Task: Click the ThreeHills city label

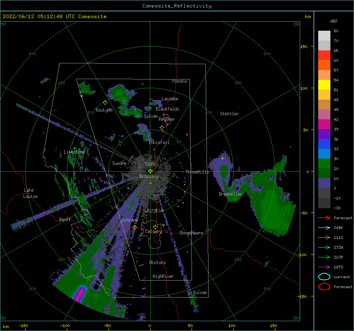Action: [x=197, y=172]
